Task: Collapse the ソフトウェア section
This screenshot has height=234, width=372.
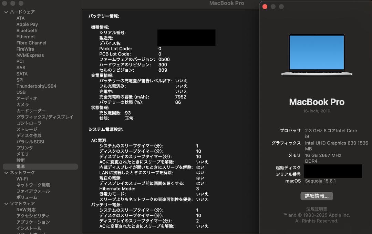Action: [6, 203]
